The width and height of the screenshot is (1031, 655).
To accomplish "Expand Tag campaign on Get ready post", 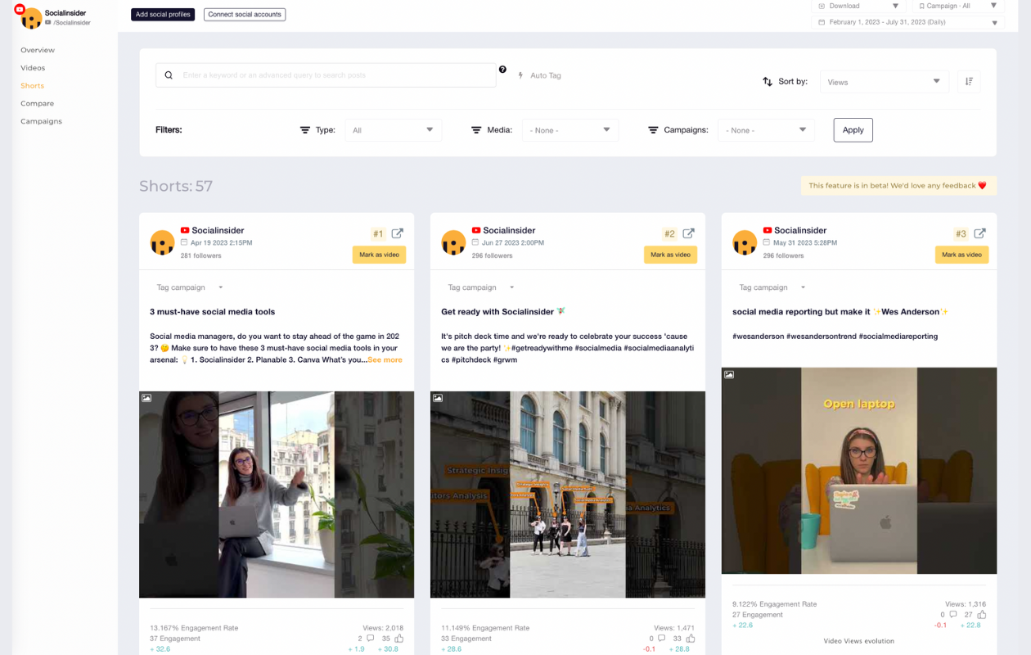I will tap(481, 287).
